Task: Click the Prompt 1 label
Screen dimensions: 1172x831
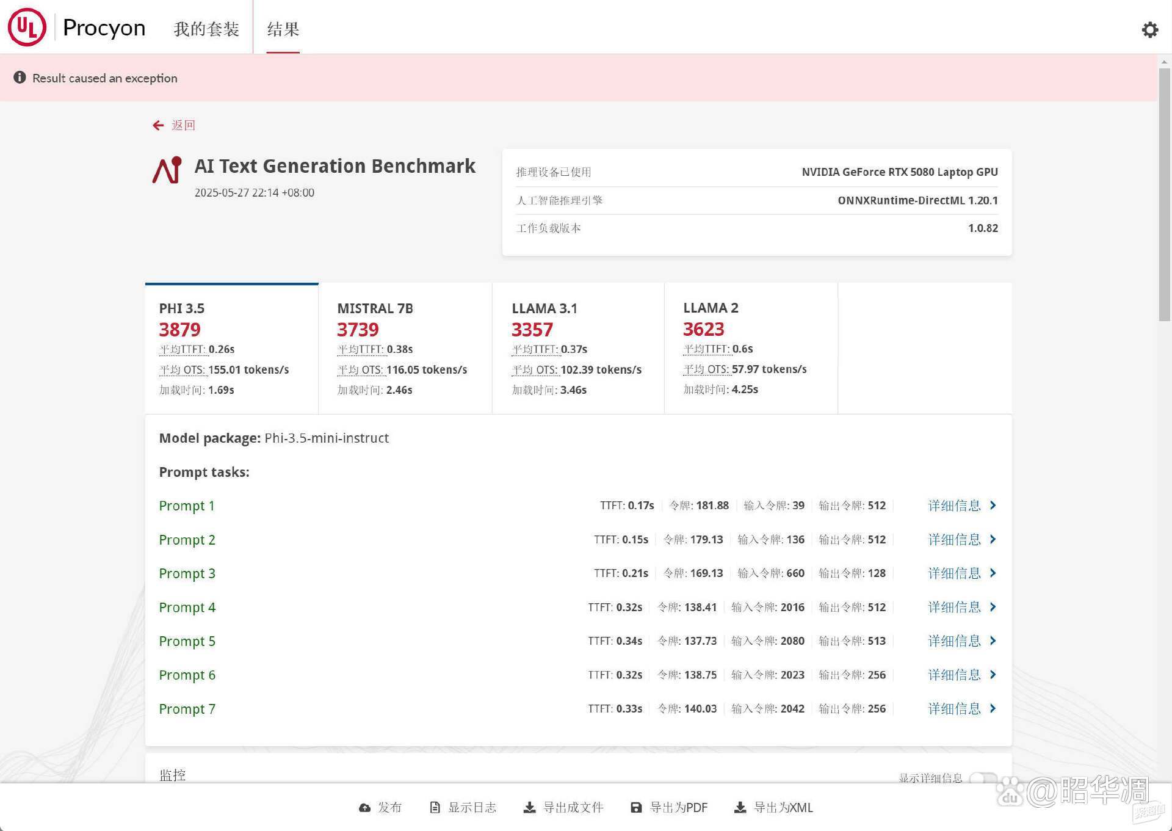Action: [x=187, y=506]
